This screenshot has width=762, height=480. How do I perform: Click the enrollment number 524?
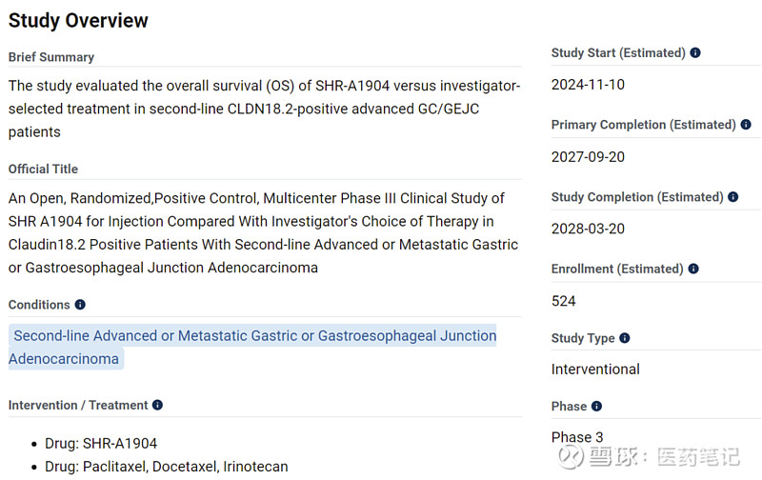click(x=564, y=301)
